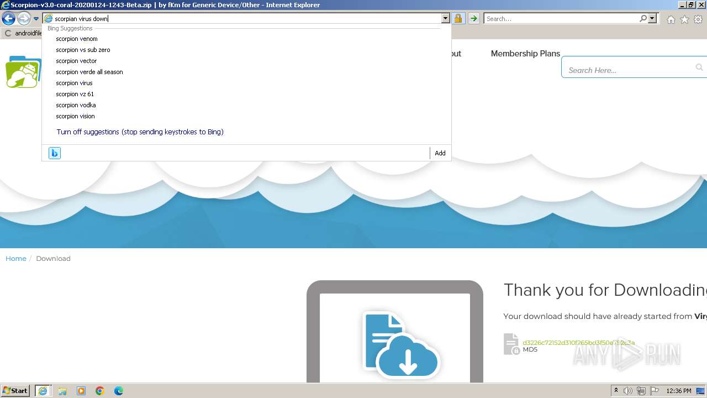Click the magnifier icon in IE search box
The height and width of the screenshot is (398, 707).
(643, 18)
